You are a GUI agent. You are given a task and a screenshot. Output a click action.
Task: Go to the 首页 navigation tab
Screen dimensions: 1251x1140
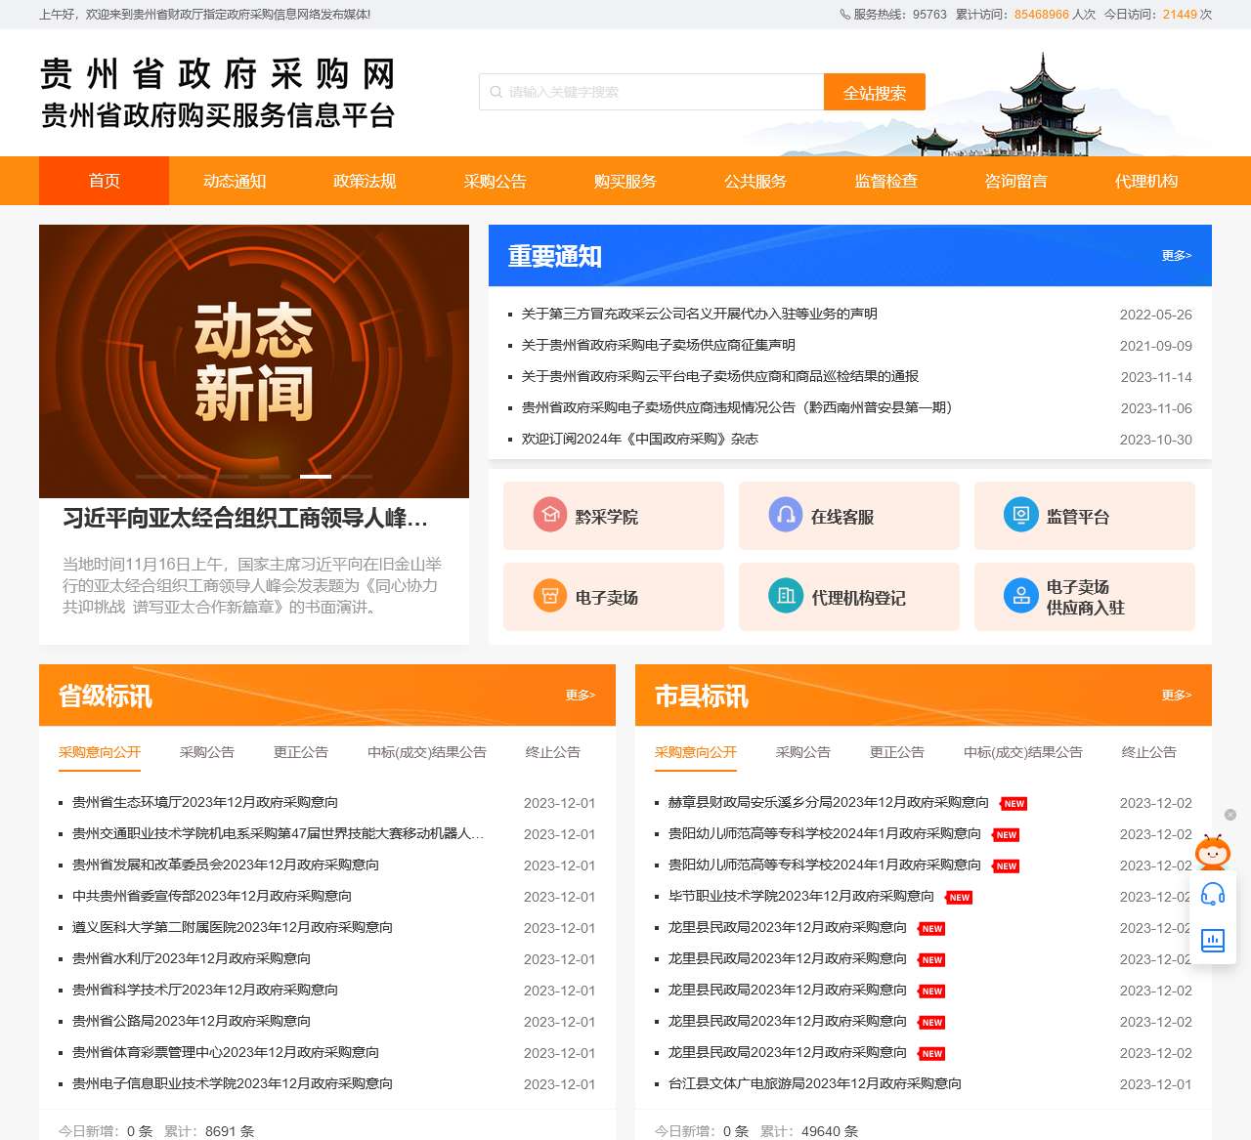point(105,181)
